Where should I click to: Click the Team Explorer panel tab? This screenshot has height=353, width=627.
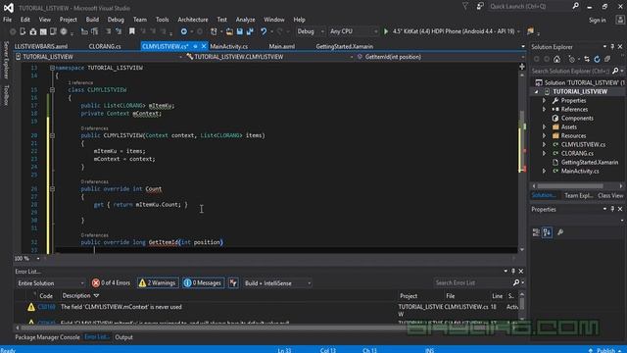click(x=578, y=196)
